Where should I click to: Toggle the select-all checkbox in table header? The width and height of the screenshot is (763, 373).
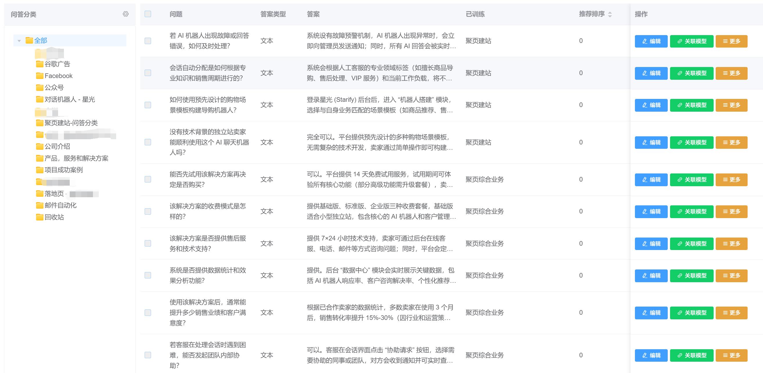point(148,14)
